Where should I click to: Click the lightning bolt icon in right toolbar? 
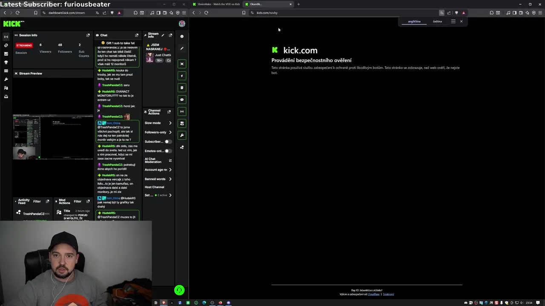pos(182,76)
